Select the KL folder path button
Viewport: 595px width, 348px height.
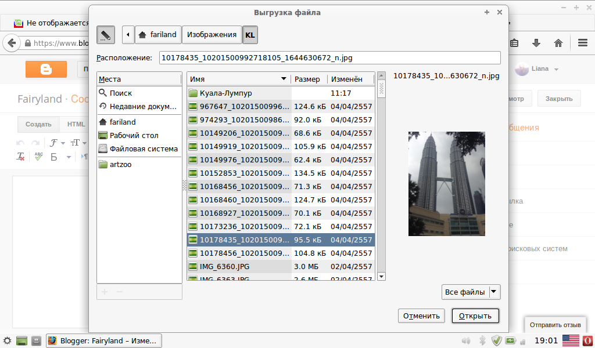click(x=250, y=35)
